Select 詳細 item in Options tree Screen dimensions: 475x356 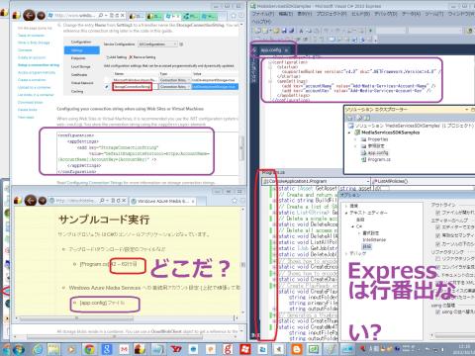[367, 246]
